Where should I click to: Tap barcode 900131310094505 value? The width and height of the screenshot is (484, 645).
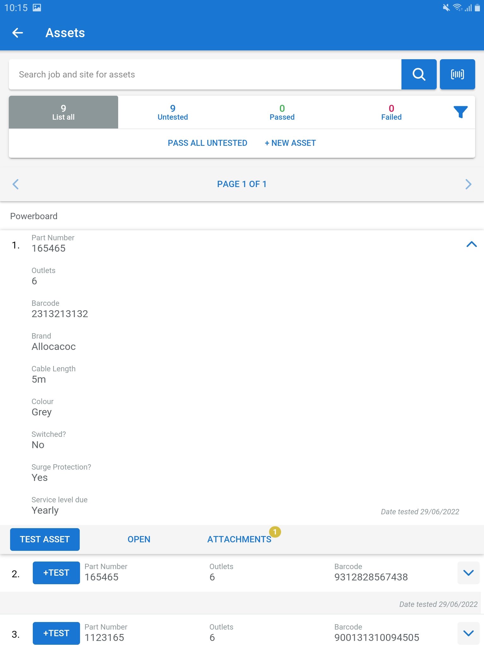point(377,638)
